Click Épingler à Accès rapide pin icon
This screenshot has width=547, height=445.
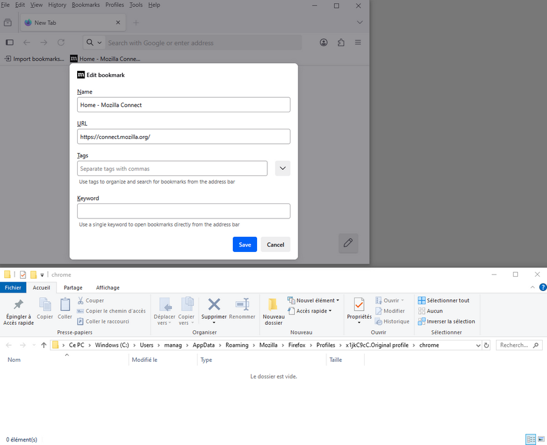coord(18,305)
